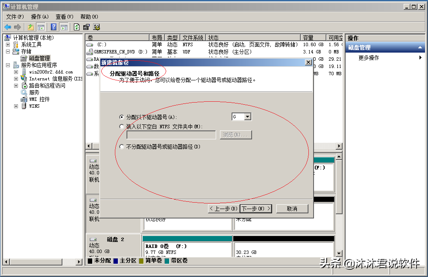The height and width of the screenshot is (277, 428).
Task: Click the 取消 cancel button
Action: point(292,209)
